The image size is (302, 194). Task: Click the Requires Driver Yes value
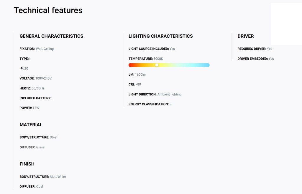[x=270, y=49]
